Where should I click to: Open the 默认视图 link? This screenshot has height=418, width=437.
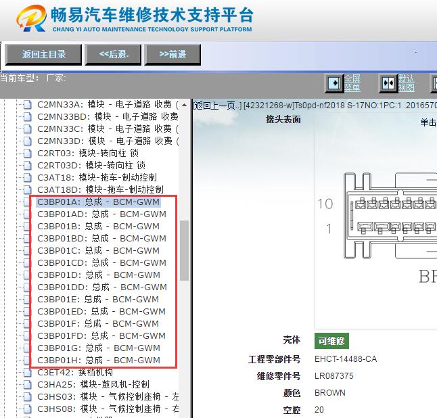pyautogui.click(x=406, y=83)
